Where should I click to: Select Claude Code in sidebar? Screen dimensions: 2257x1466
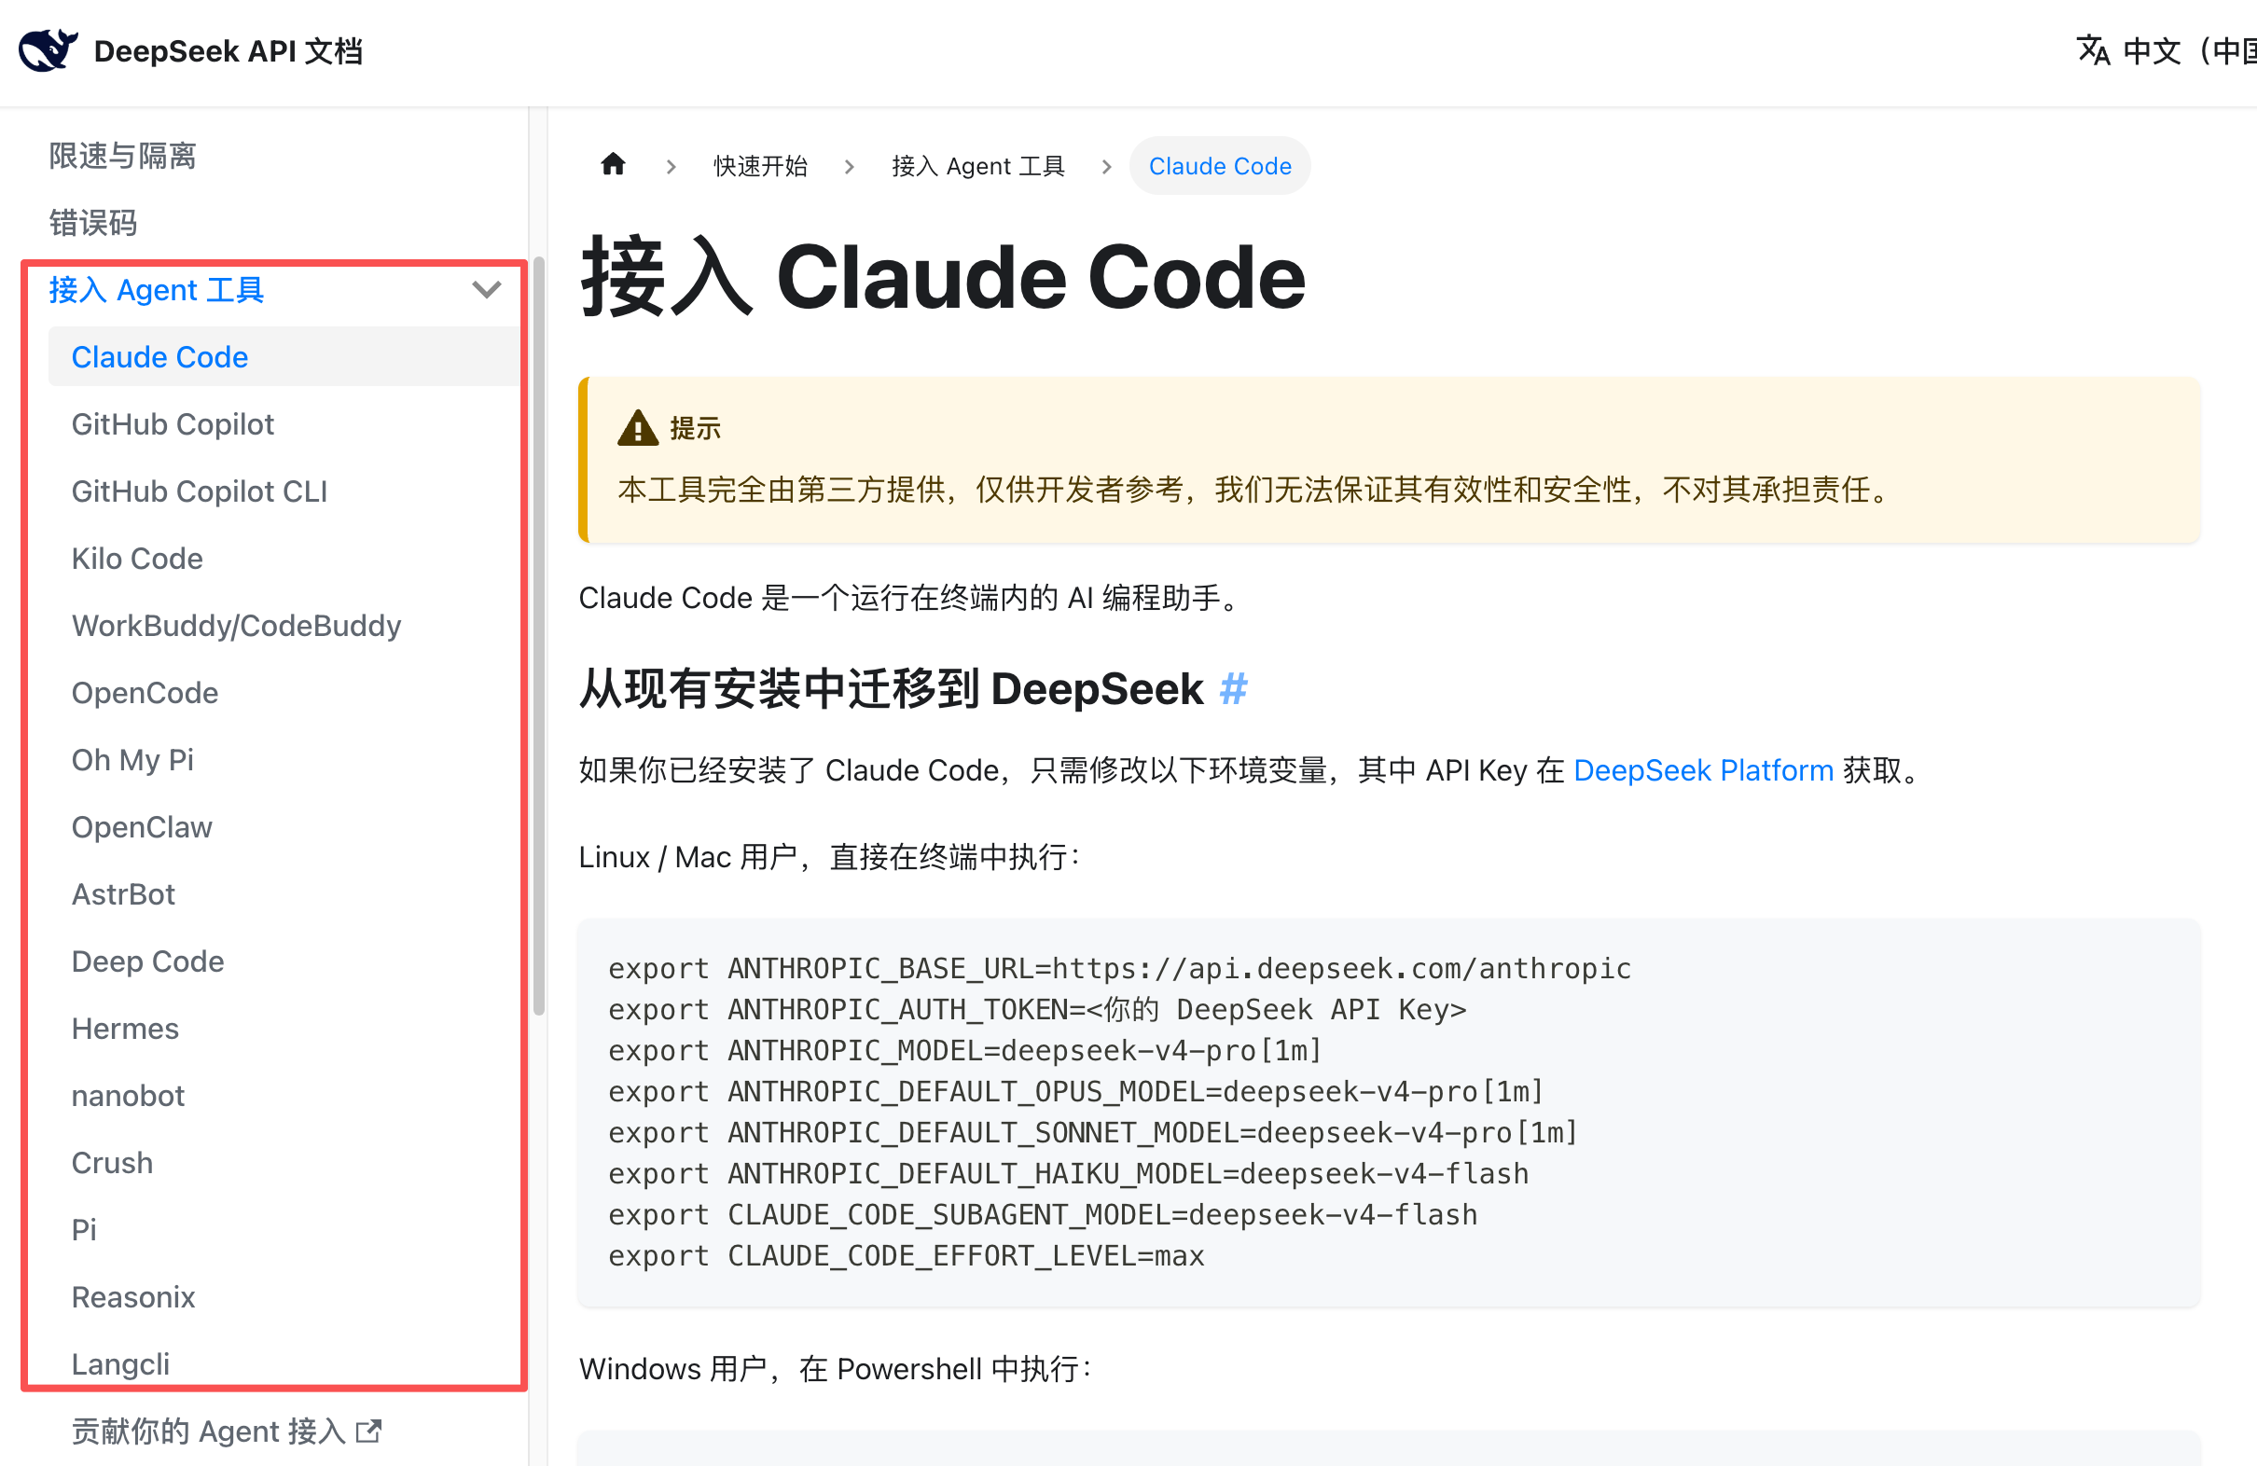tap(284, 356)
